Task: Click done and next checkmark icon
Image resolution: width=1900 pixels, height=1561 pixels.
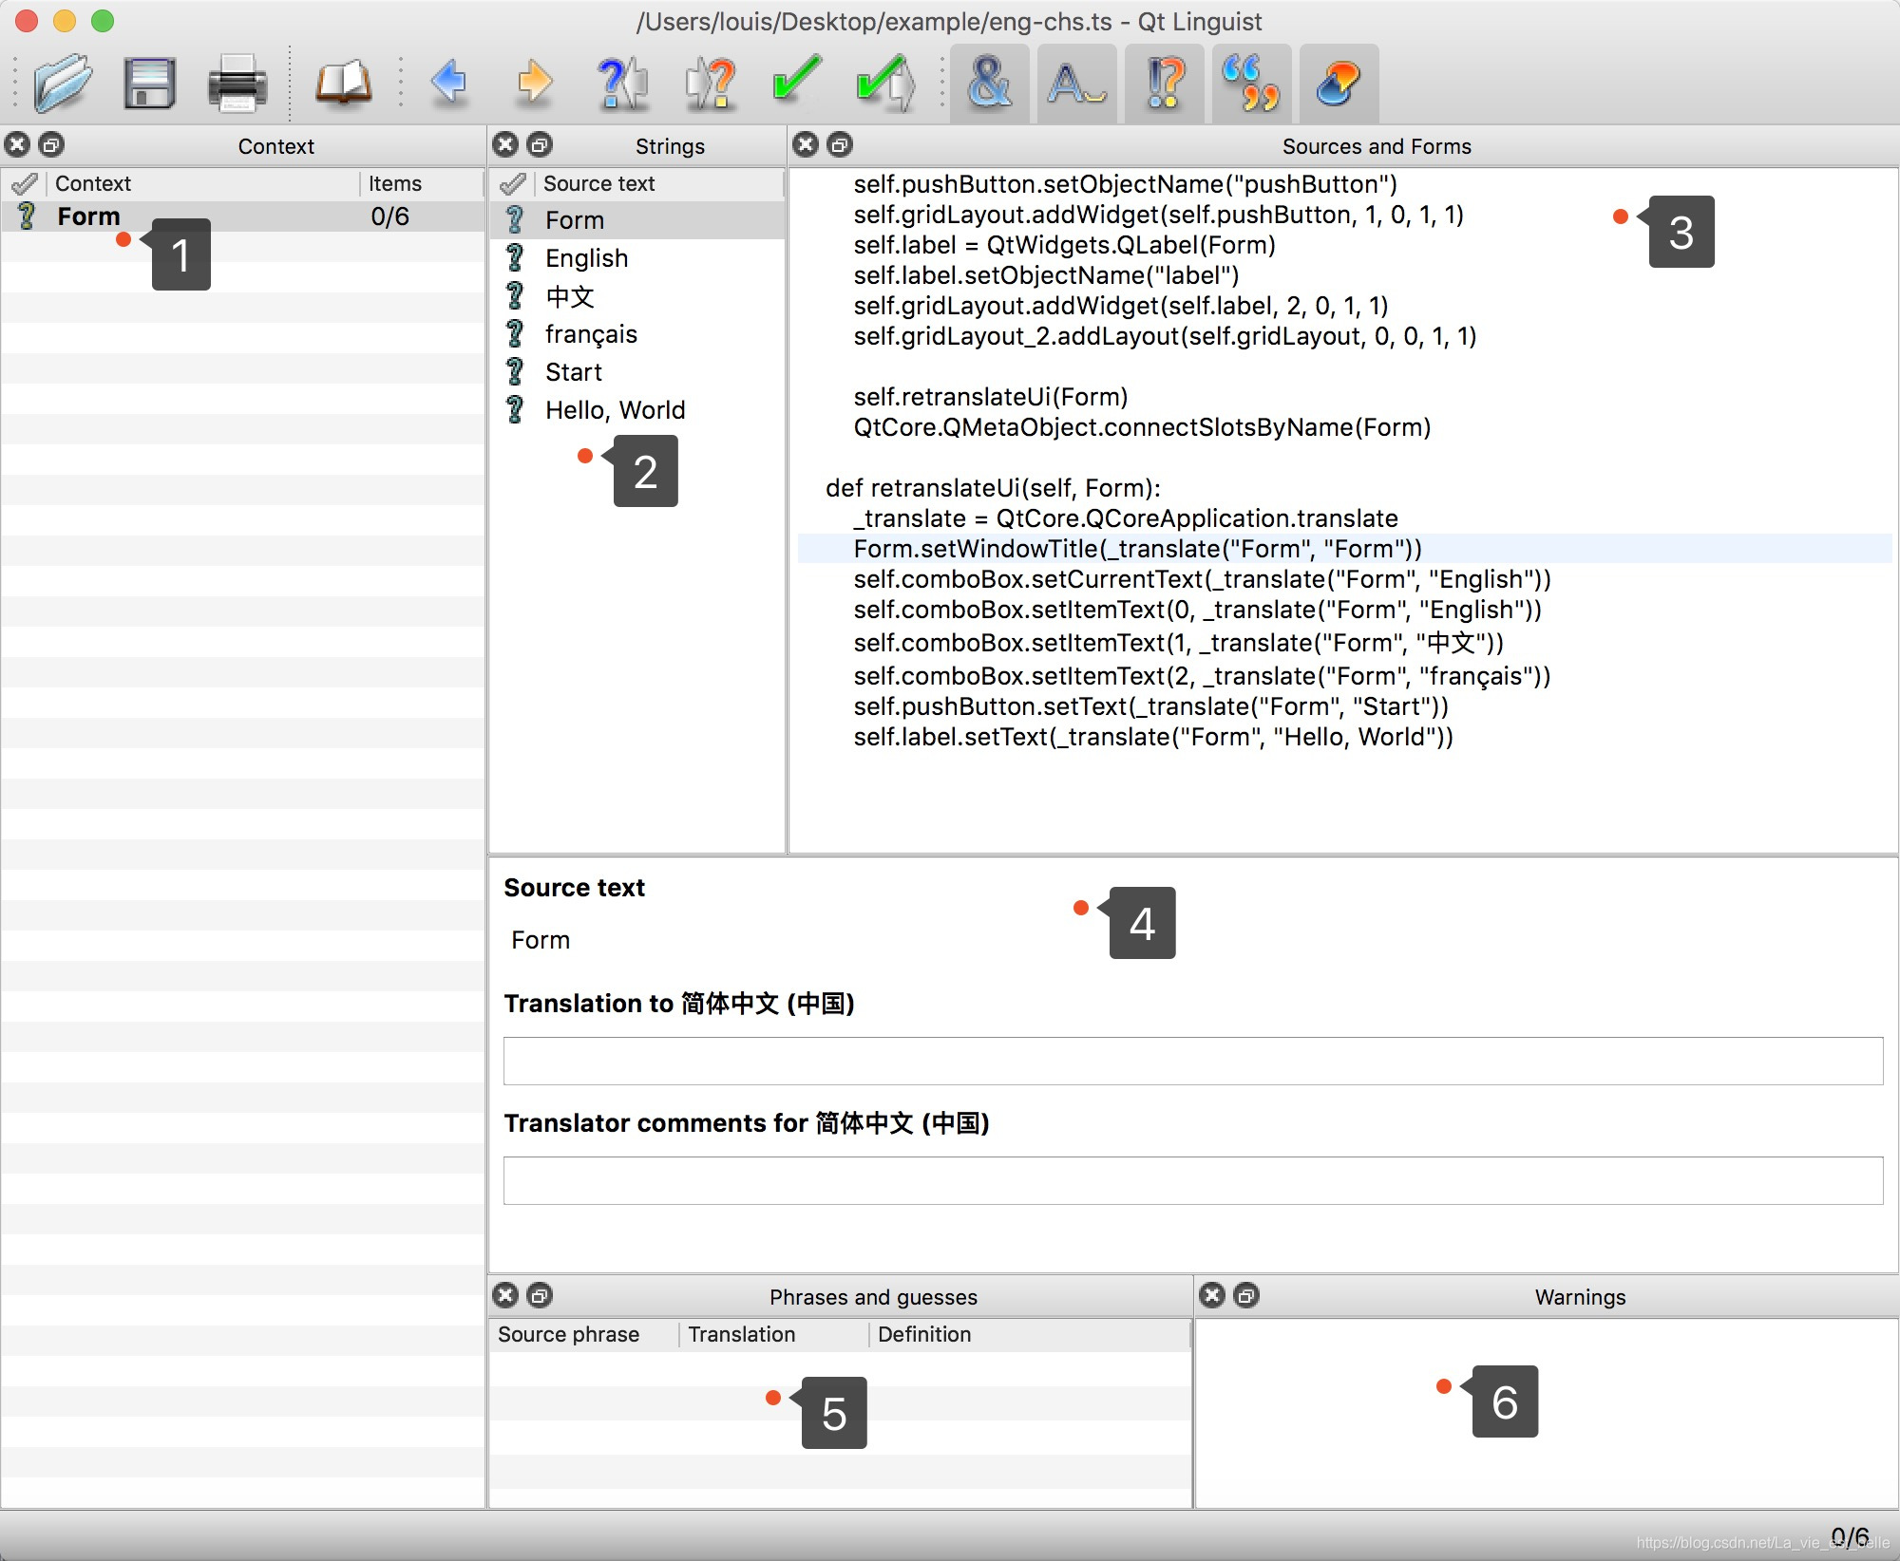Action: pos(883,83)
